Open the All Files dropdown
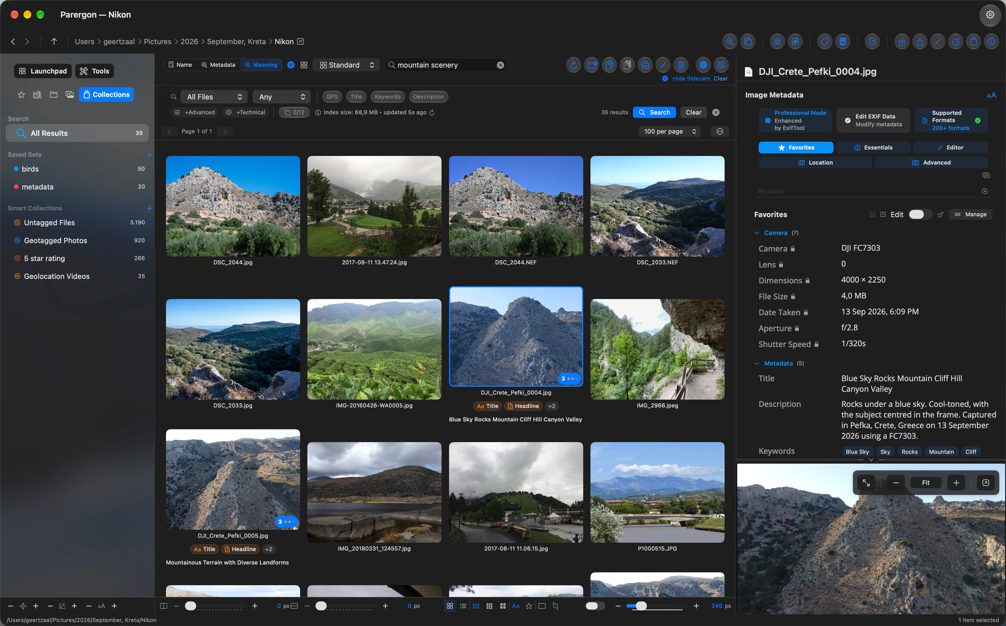 click(x=214, y=97)
